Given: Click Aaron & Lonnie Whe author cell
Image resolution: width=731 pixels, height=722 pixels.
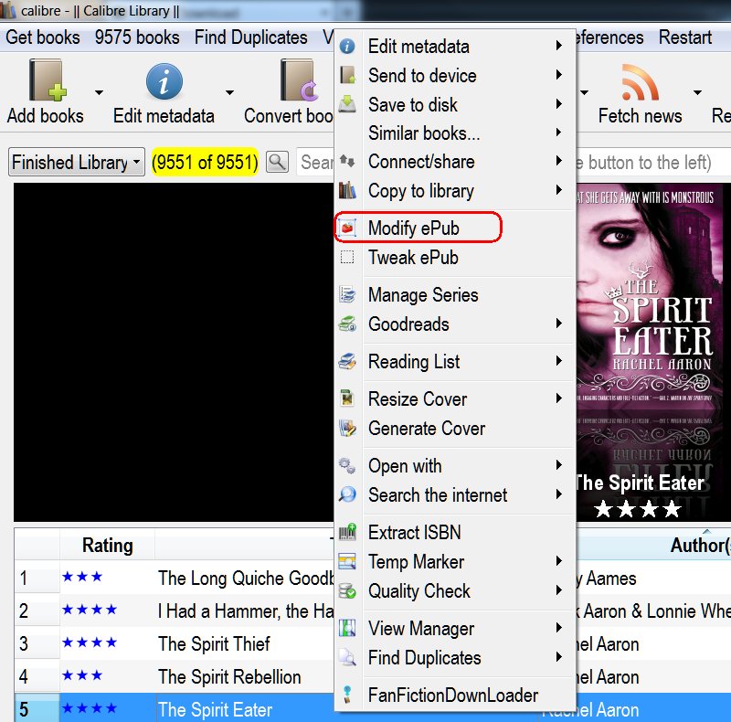Looking at the screenshot, I should coord(653,611).
